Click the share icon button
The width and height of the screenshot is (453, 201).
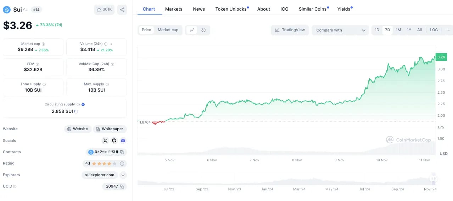pyautogui.click(x=122, y=10)
